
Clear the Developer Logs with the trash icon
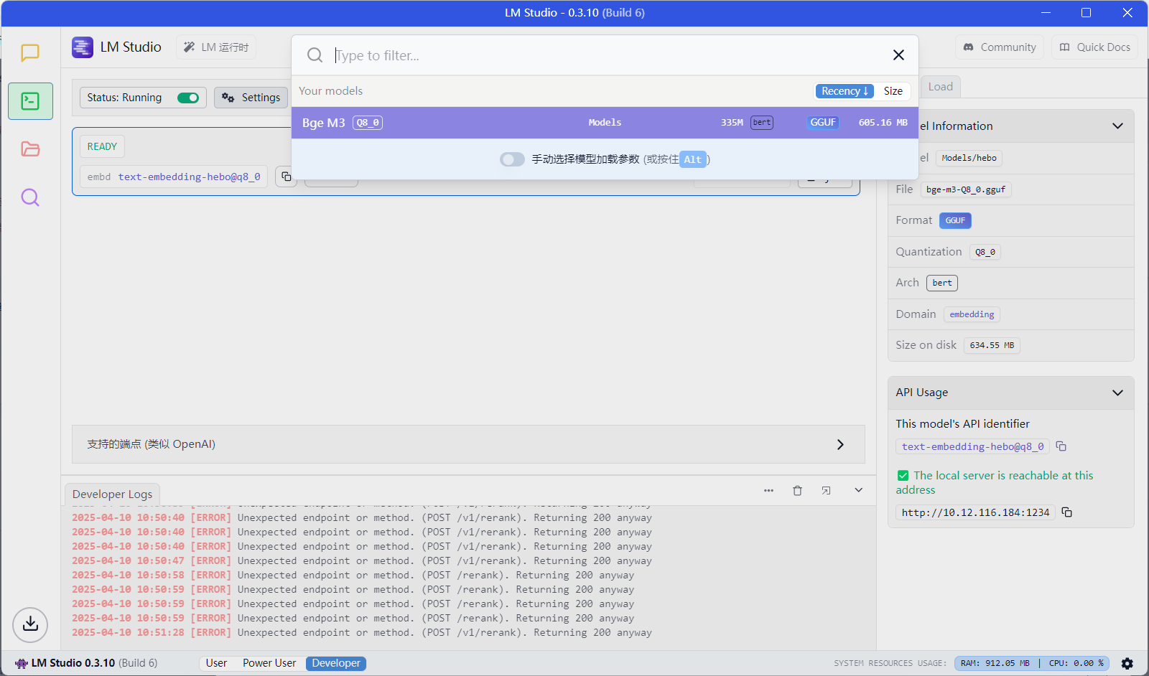point(797,491)
